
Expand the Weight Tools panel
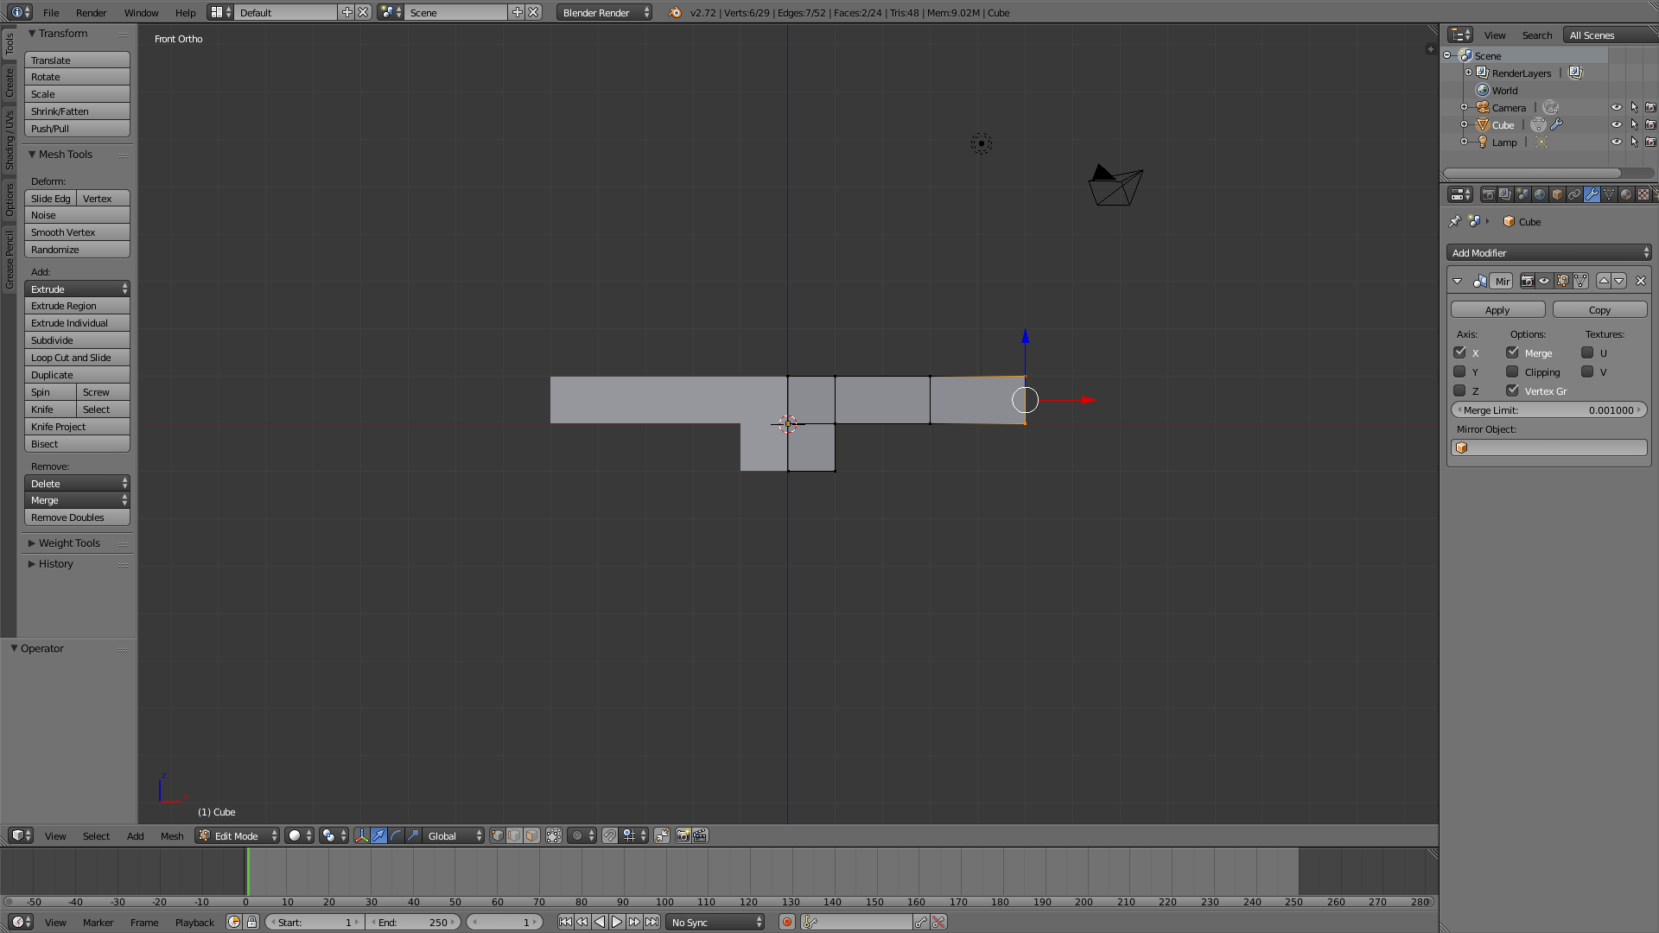tap(69, 543)
